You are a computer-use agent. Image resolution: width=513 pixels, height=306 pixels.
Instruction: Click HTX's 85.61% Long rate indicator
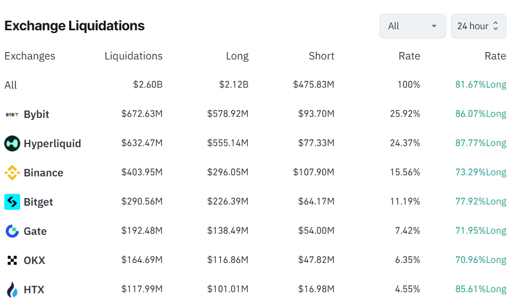479,288
